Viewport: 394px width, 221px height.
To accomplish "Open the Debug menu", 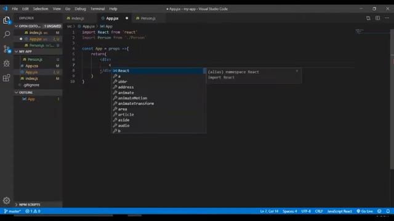I will [x=80, y=9].
